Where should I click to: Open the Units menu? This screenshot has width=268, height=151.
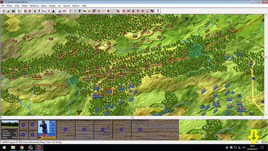tap(17, 6)
